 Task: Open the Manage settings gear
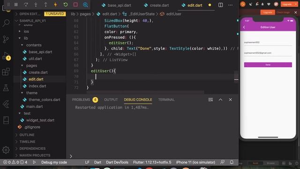(x=6, y=150)
